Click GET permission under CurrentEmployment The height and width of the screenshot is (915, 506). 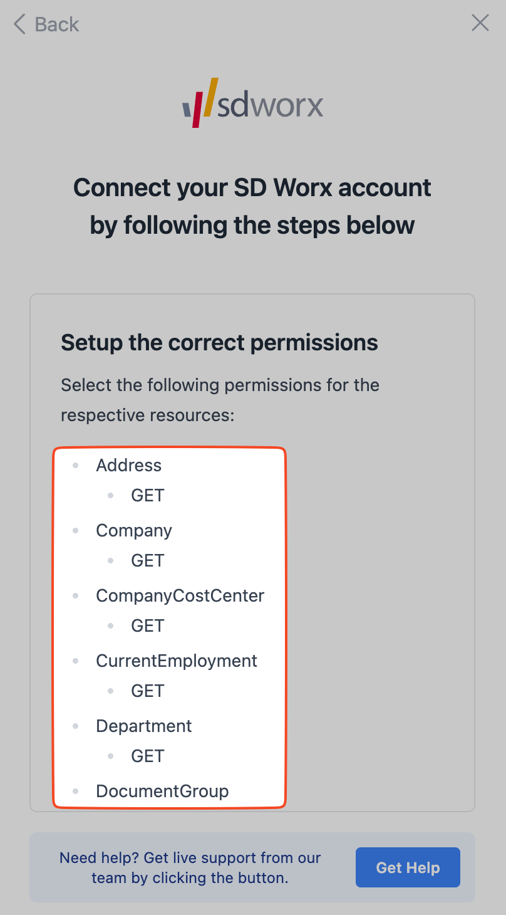[x=147, y=691]
